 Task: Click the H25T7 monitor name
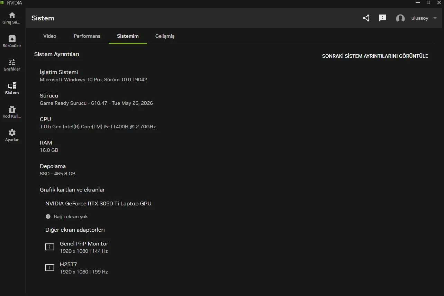point(69,264)
